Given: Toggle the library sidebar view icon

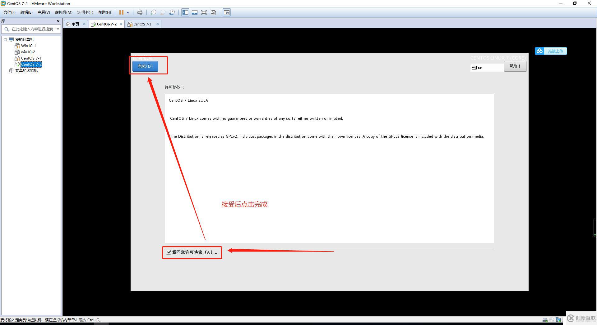Looking at the screenshot, I should pyautogui.click(x=185, y=12).
